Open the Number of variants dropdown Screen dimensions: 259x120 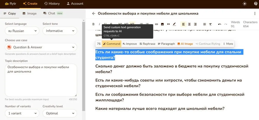[x=22, y=113]
